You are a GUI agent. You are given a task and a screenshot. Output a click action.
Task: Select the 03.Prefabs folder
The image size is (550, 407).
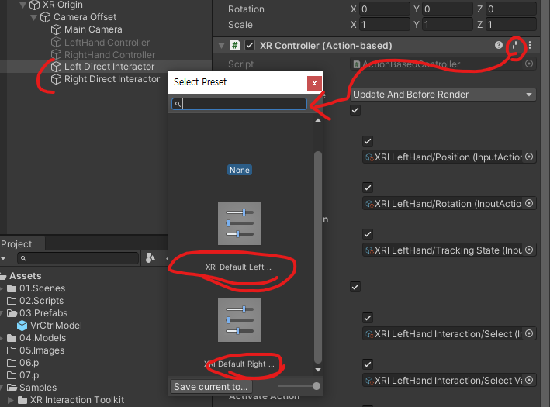click(37, 313)
